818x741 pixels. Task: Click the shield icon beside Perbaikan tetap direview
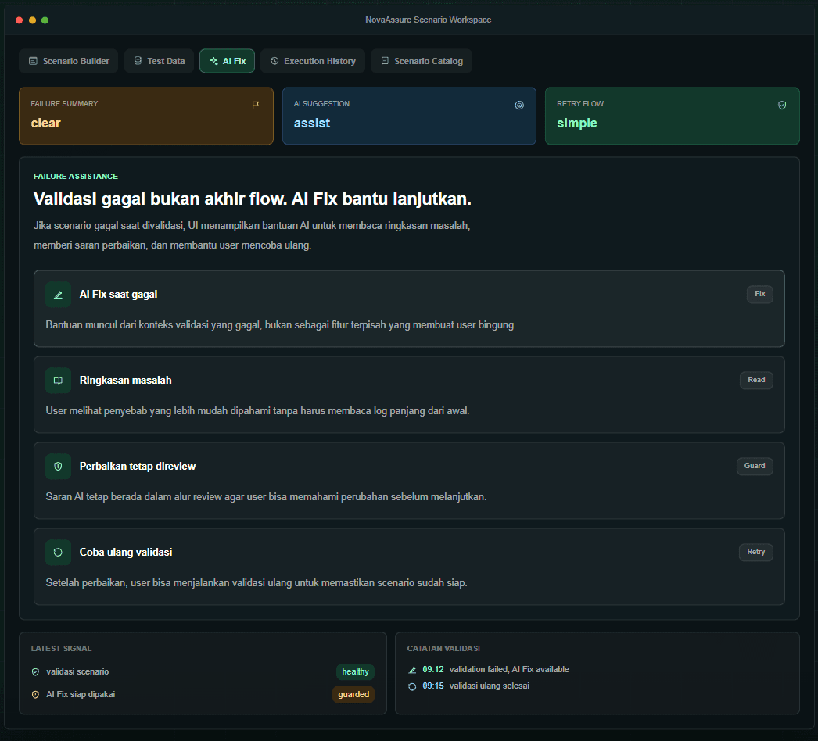[59, 467]
